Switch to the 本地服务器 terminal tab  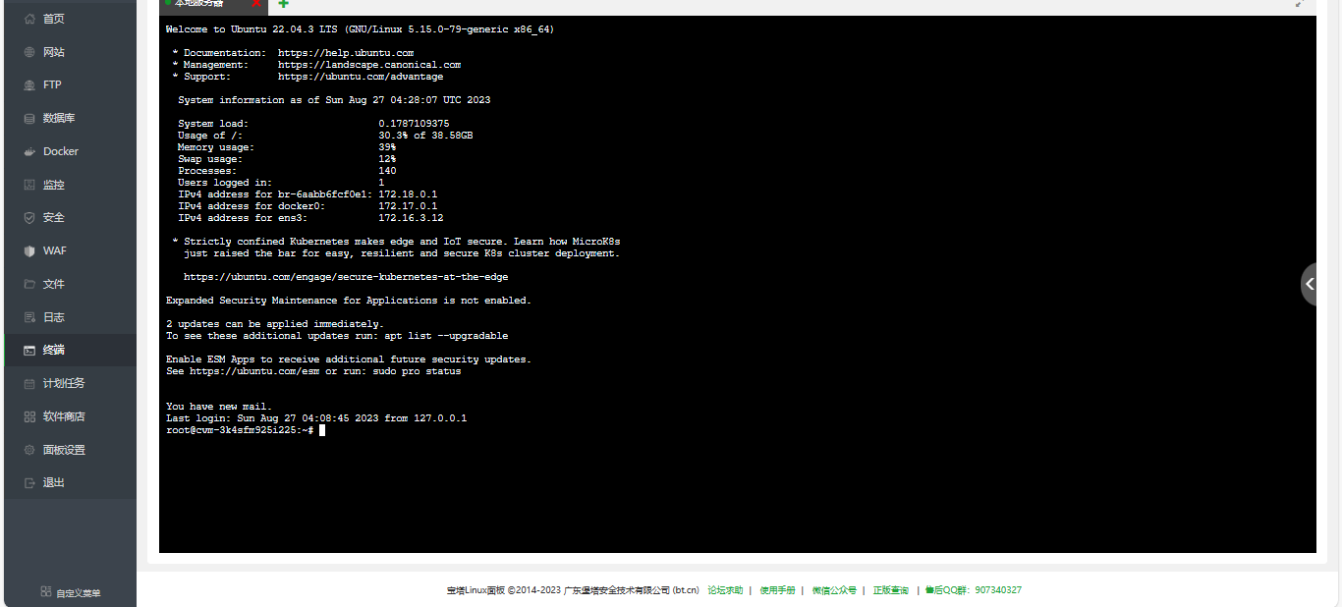pos(198,4)
